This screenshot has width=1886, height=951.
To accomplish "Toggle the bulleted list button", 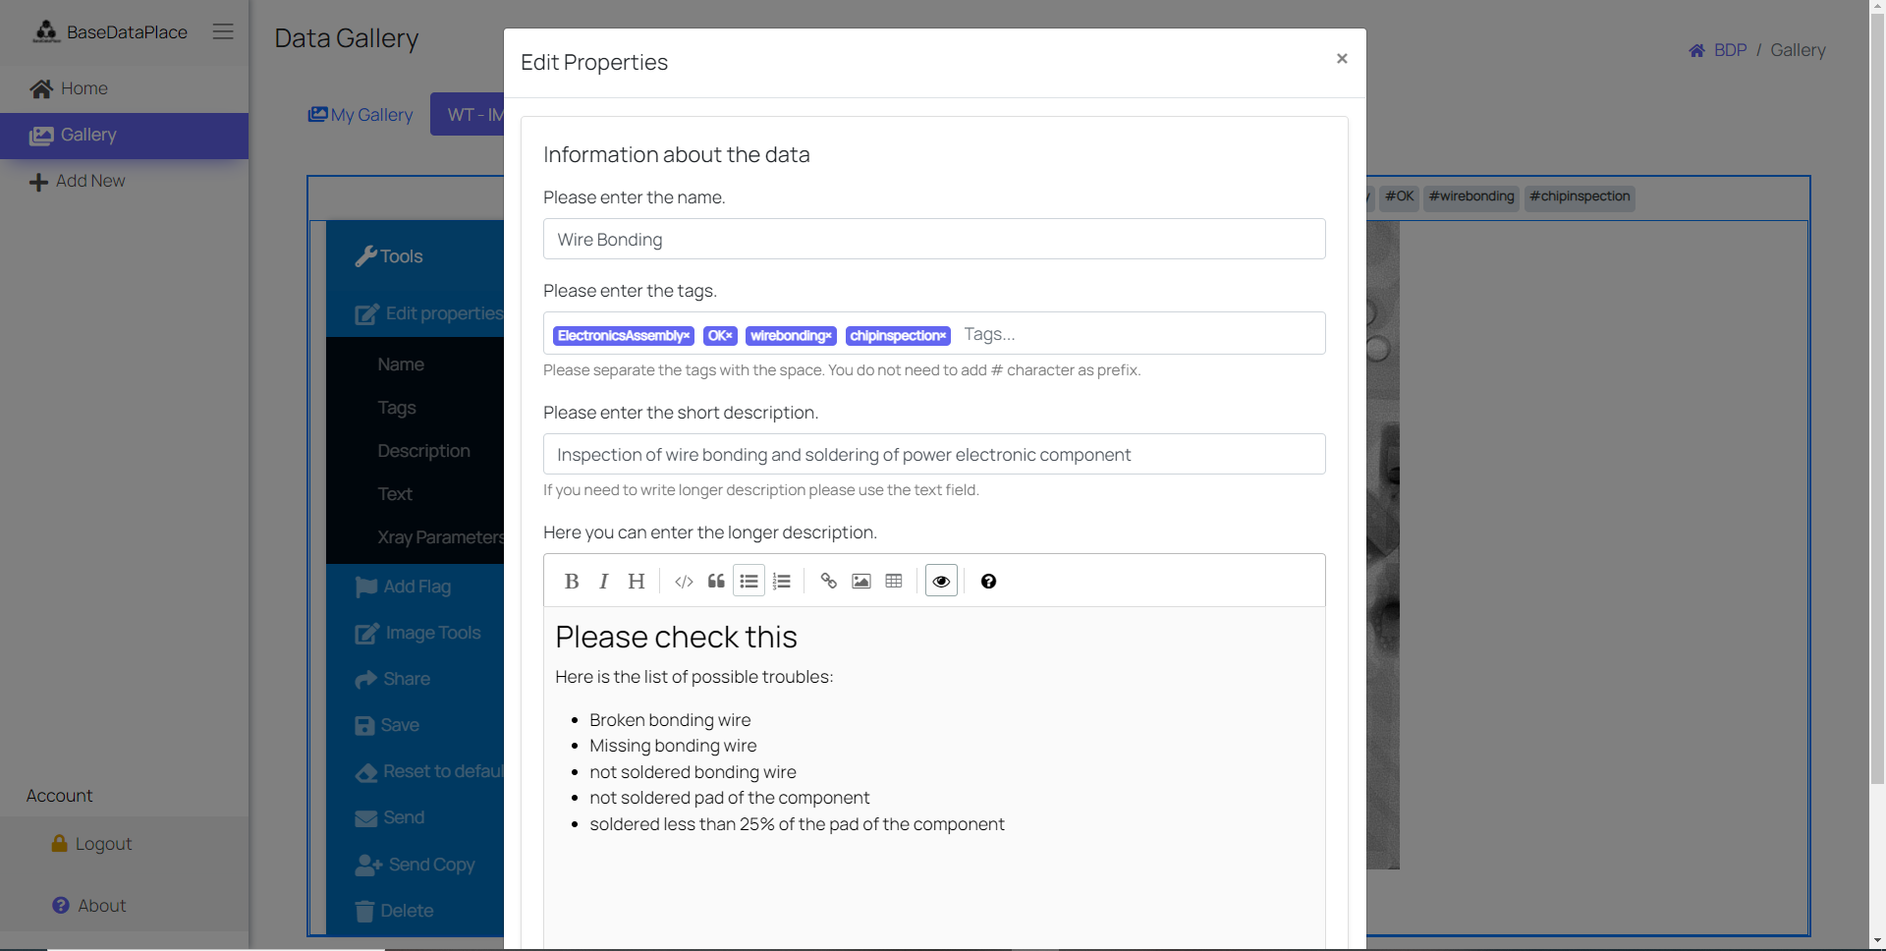I will (749, 582).
